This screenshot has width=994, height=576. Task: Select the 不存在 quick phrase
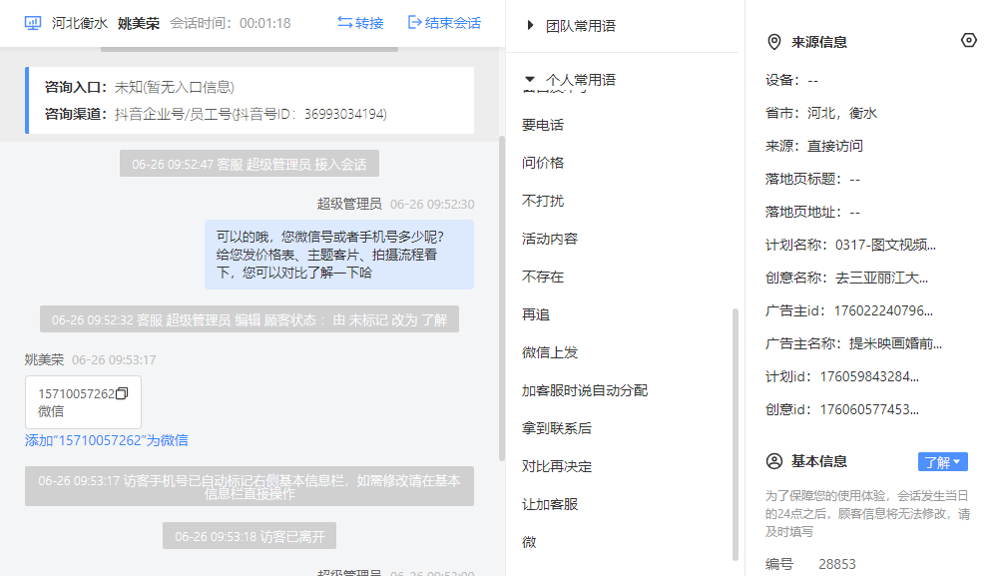coord(543,278)
